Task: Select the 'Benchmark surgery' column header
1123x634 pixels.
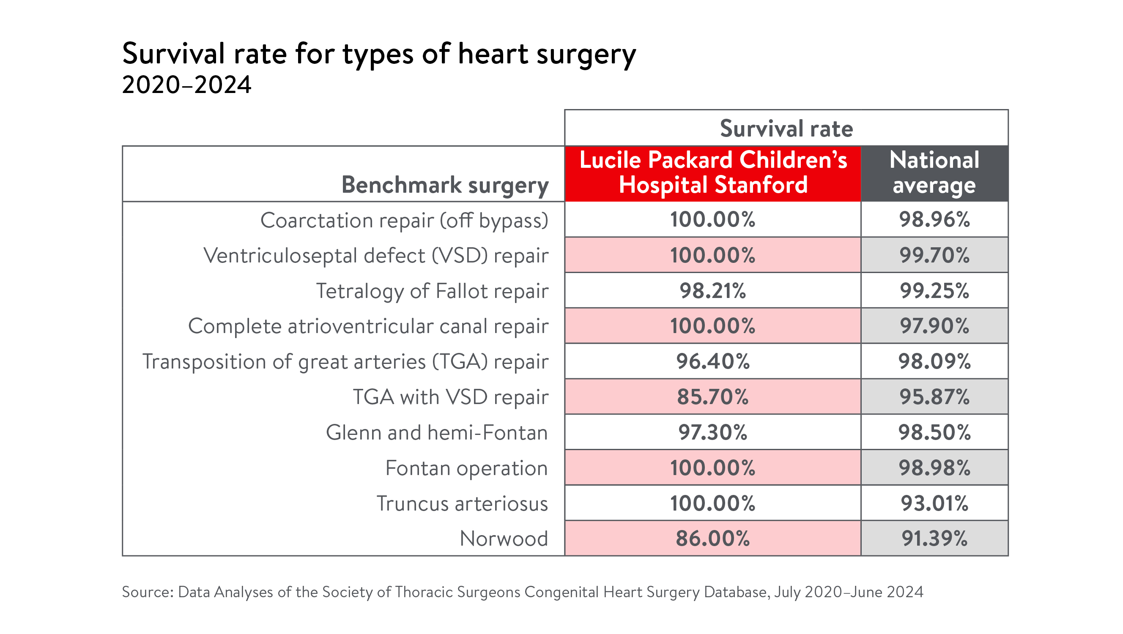Action: [444, 185]
